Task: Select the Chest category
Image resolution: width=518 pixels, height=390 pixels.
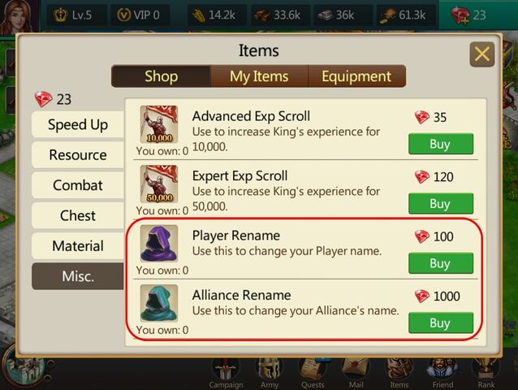Action: click(x=78, y=216)
